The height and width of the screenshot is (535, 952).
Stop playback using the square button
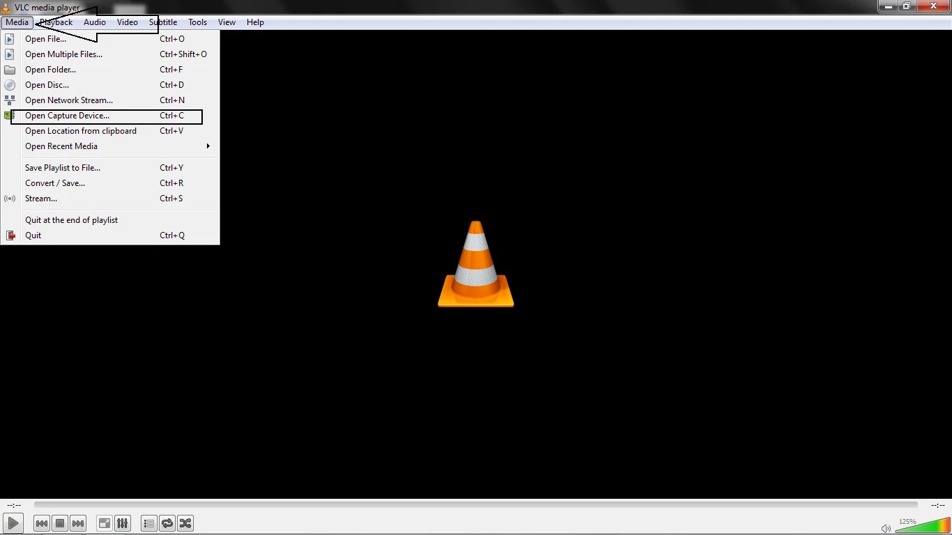pos(60,523)
